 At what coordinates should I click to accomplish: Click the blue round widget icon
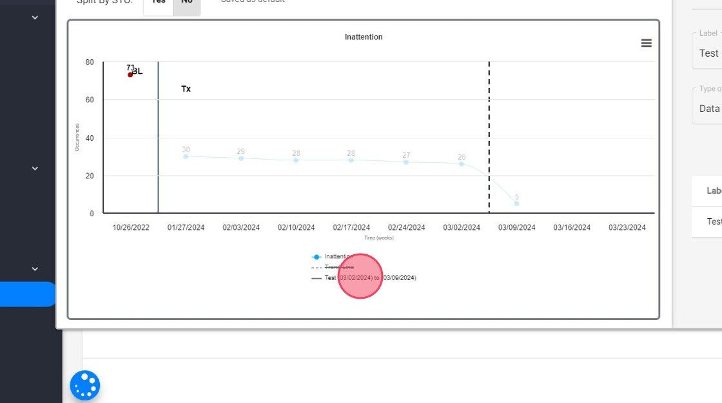tap(84, 385)
